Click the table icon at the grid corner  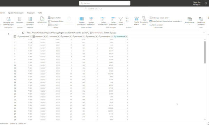[x=15, y=36]
